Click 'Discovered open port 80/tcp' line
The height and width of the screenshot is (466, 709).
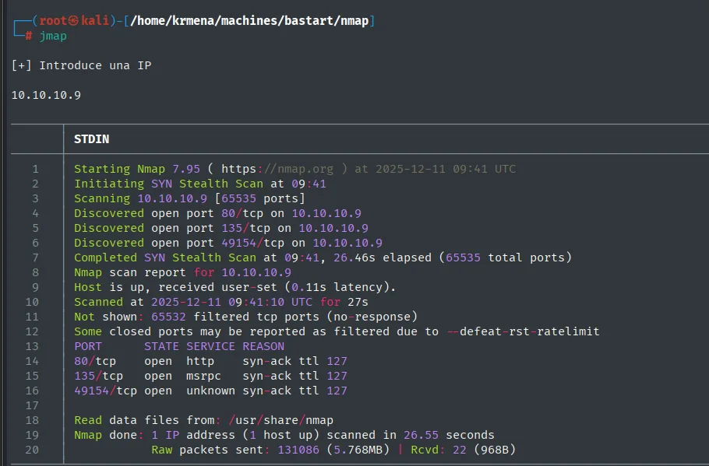point(217,213)
